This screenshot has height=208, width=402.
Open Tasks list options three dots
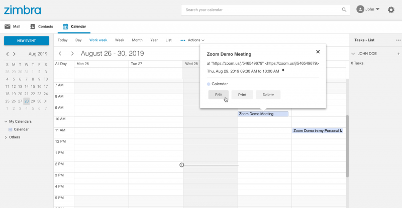point(398,40)
